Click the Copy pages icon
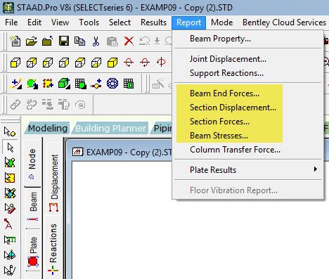The height and width of the screenshot is (279, 329). (x=79, y=41)
